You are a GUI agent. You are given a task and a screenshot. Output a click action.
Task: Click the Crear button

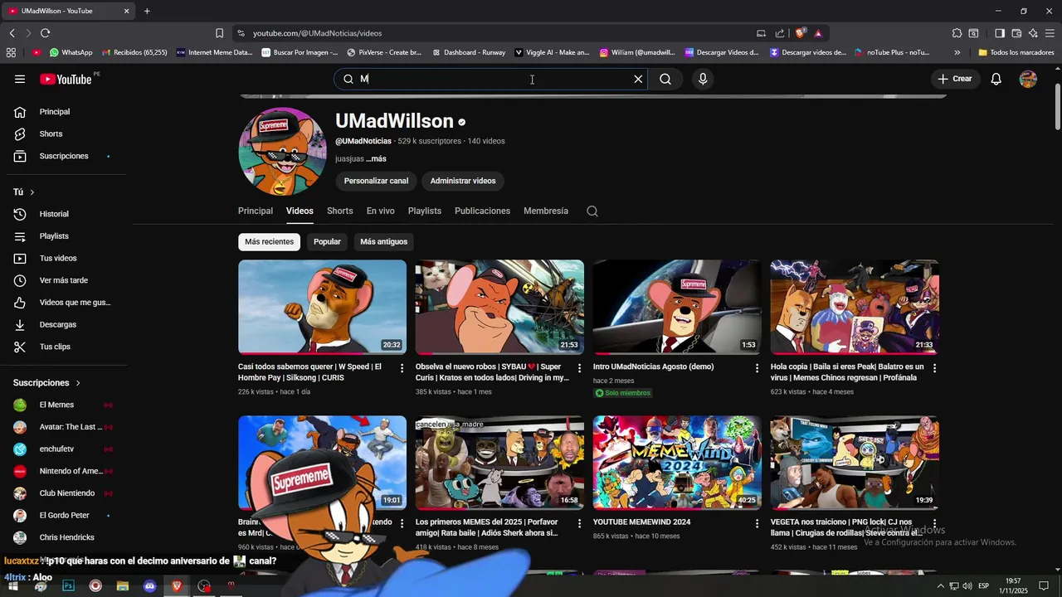click(x=955, y=79)
